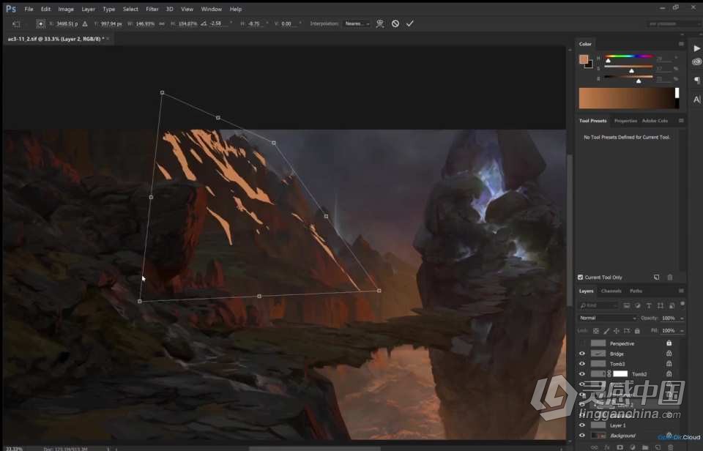Click the lock transparent pixels icon
Screen dimensions: 703x451
pyautogui.click(x=596, y=331)
